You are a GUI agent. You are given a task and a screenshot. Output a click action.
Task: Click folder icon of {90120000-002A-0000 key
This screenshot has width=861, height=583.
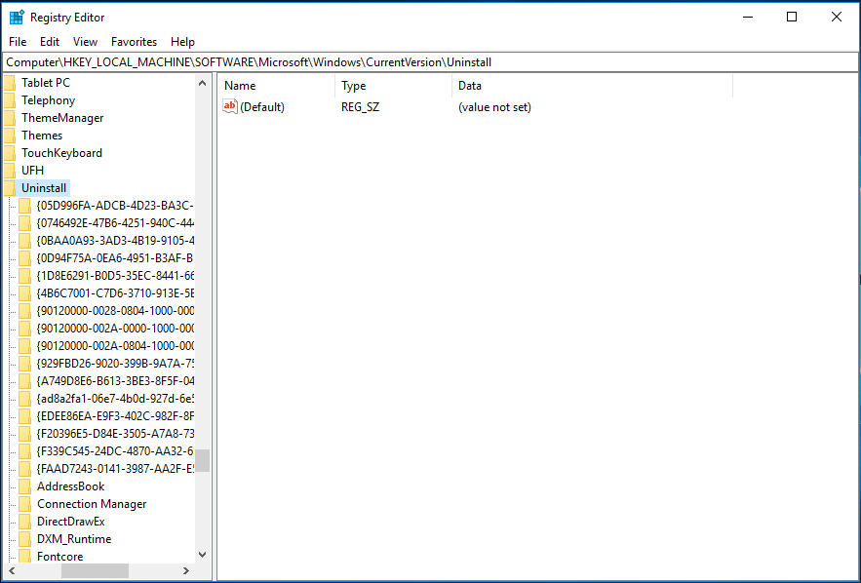(24, 329)
